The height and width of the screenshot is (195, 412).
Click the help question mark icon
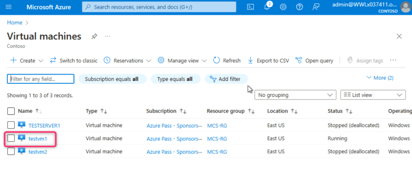coord(299,7)
